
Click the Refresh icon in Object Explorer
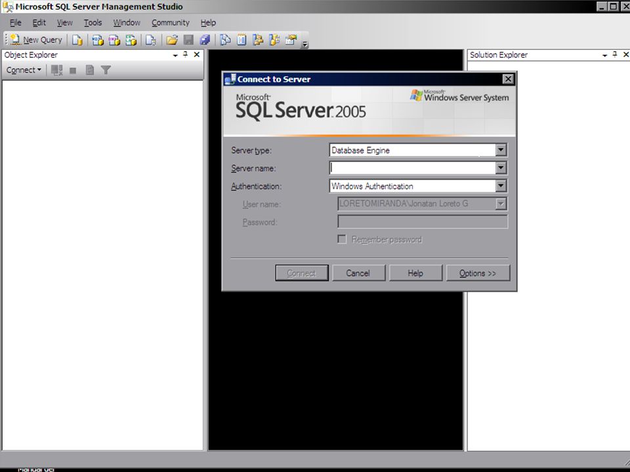click(x=90, y=70)
